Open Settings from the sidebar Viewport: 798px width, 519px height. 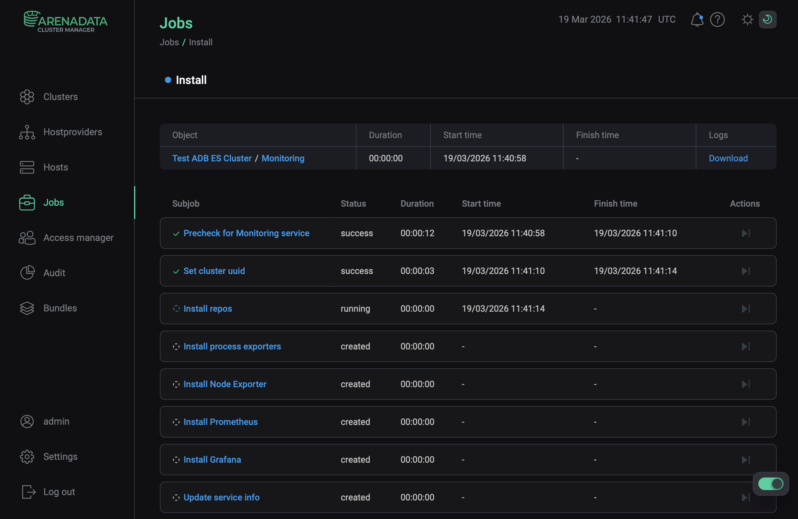click(60, 456)
